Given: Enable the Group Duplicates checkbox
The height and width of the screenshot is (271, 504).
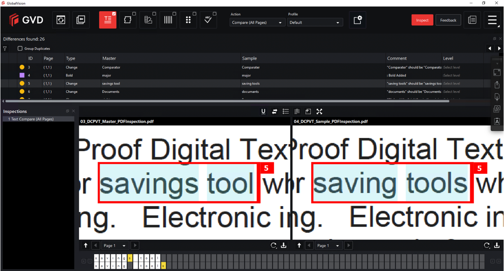Looking at the screenshot, I should pyautogui.click(x=20, y=48).
